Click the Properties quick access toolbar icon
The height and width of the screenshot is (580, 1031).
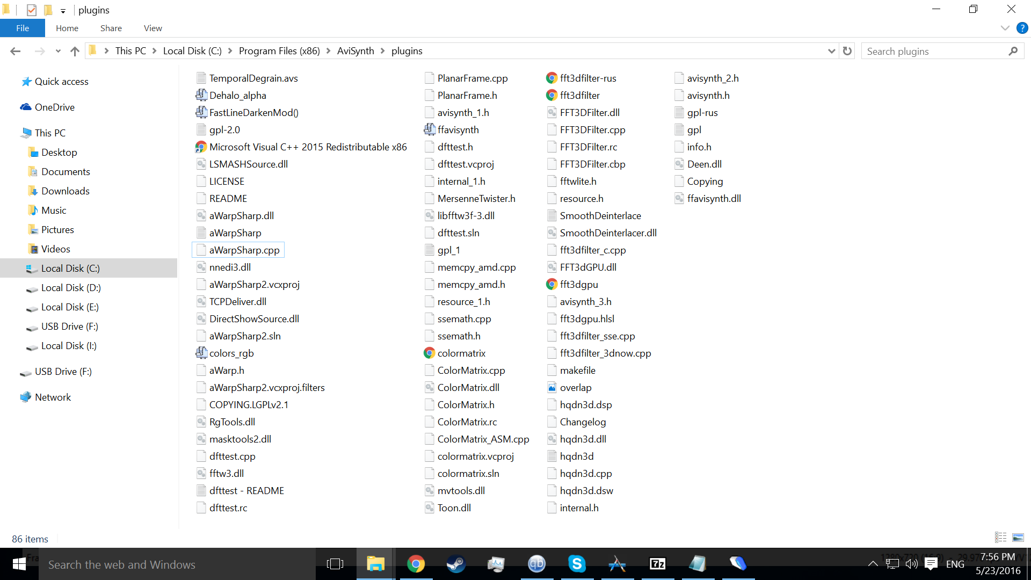32,10
